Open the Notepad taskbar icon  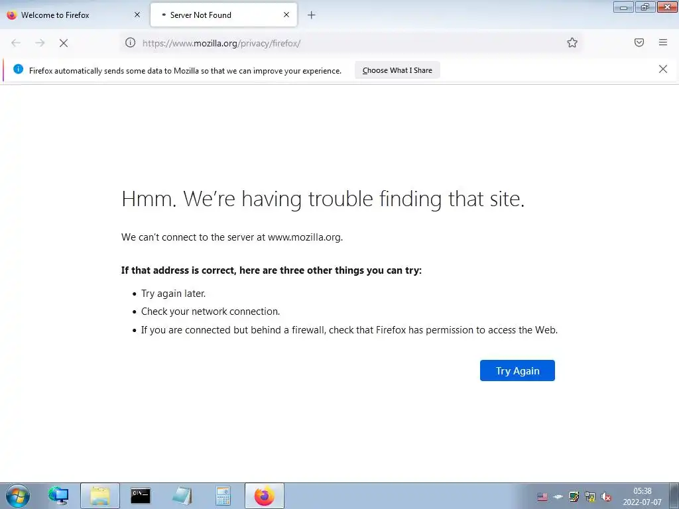pyautogui.click(x=182, y=496)
